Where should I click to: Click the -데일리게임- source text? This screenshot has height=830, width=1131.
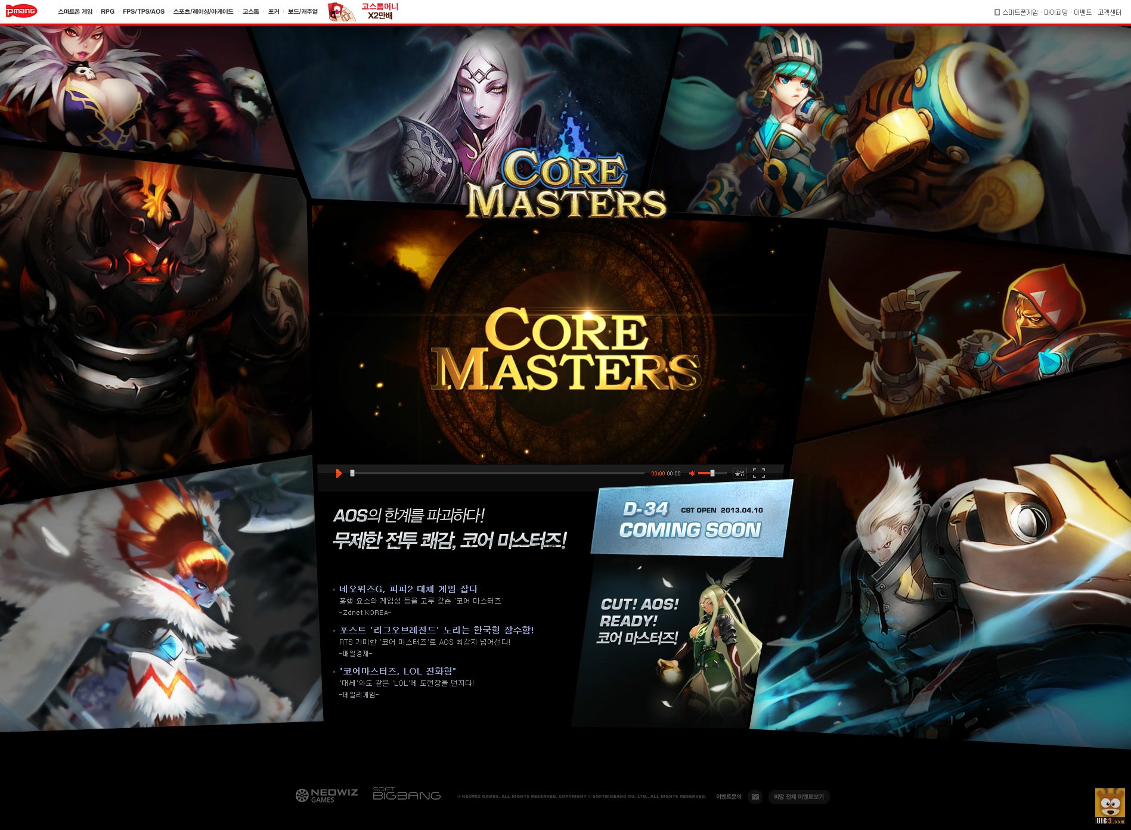(x=359, y=695)
